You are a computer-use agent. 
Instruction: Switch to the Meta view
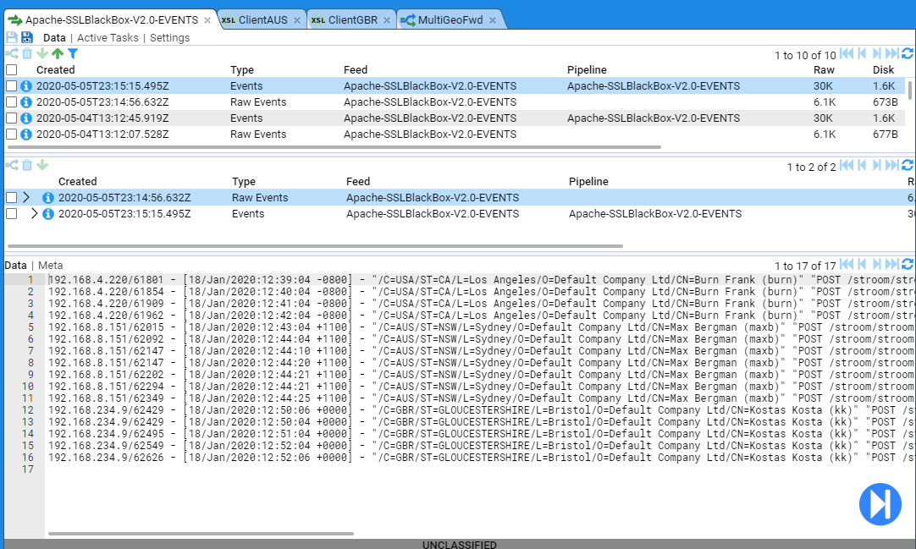pyautogui.click(x=50, y=266)
